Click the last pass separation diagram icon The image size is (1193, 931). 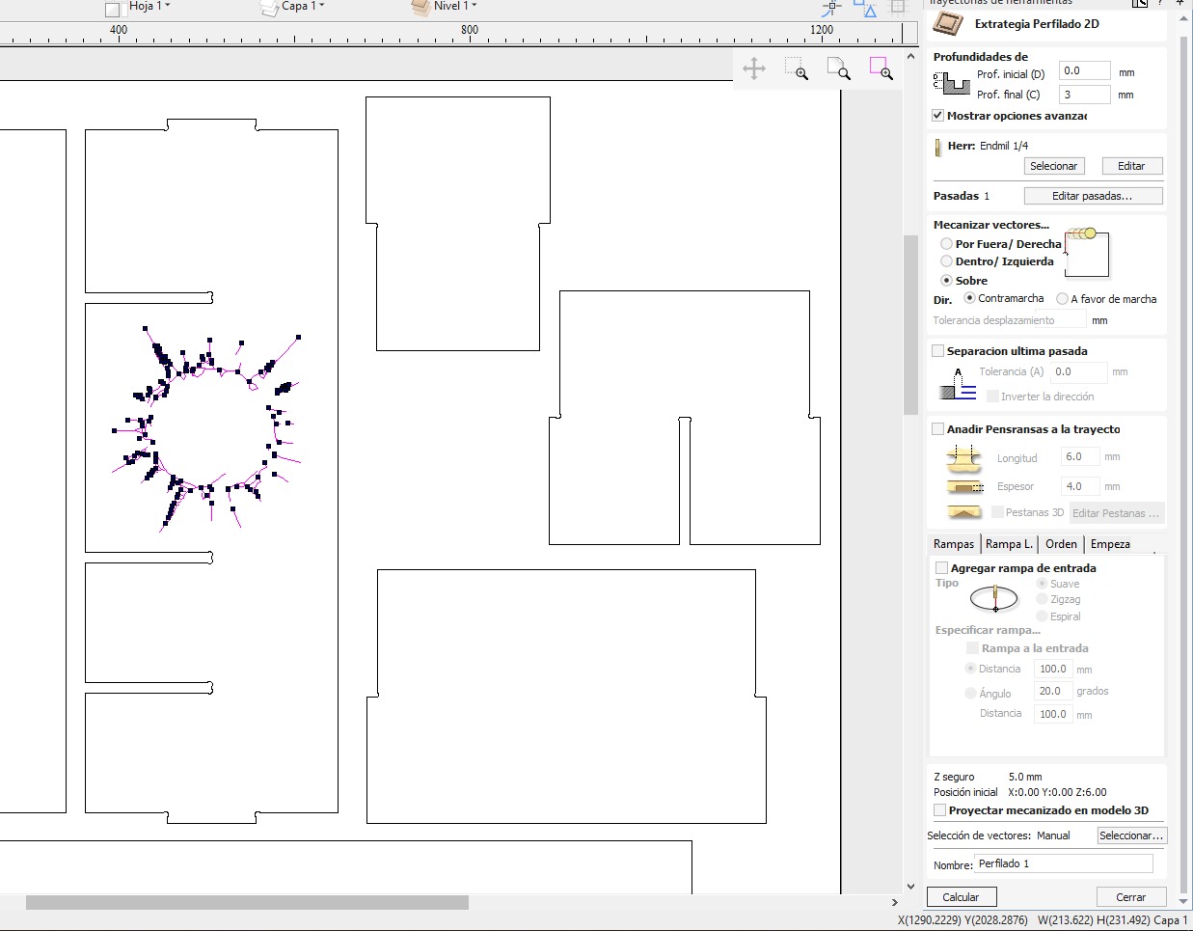[957, 385]
